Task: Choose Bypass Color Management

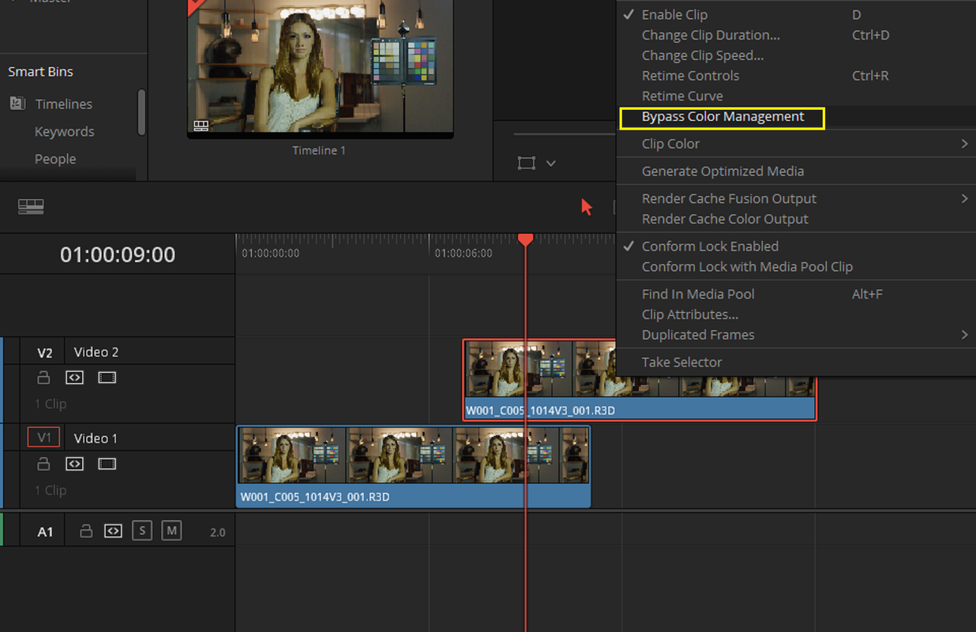Action: point(796,117)
